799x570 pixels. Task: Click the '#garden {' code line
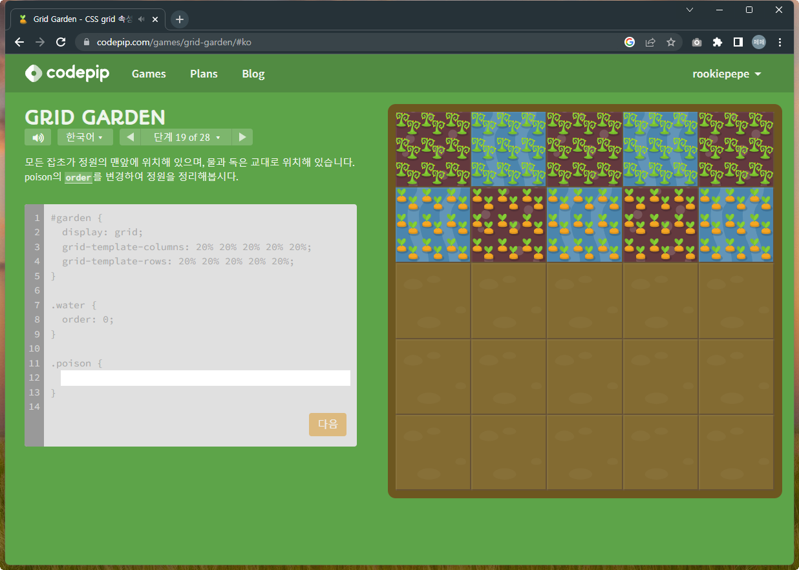[76, 218]
